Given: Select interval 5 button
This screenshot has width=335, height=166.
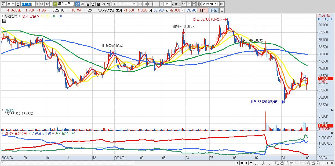Looking at the screenshot, I should click(x=125, y=4).
